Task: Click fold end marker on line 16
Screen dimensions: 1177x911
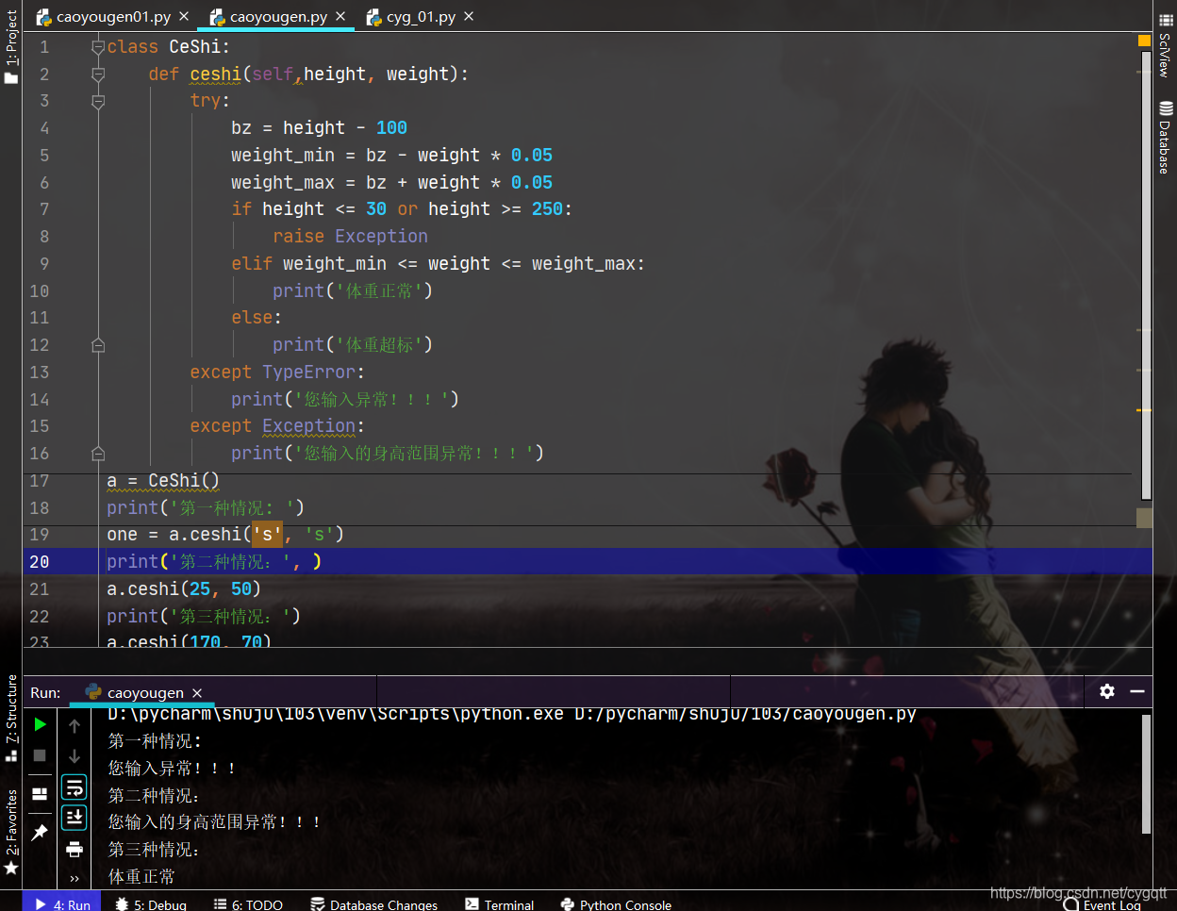Action: tap(98, 454)
